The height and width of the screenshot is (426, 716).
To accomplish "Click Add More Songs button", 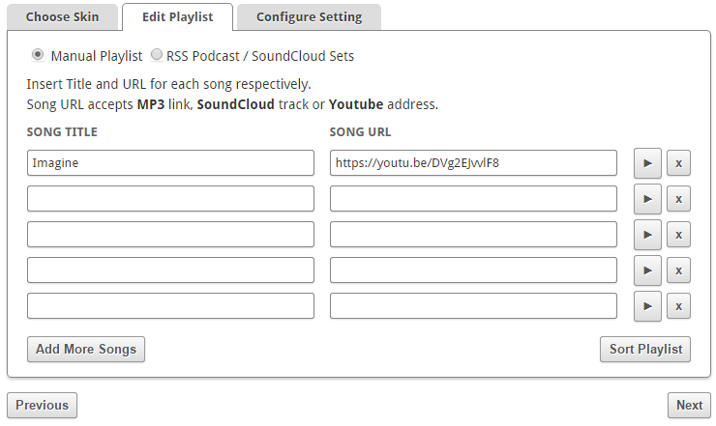I will (x=85, y=349).
